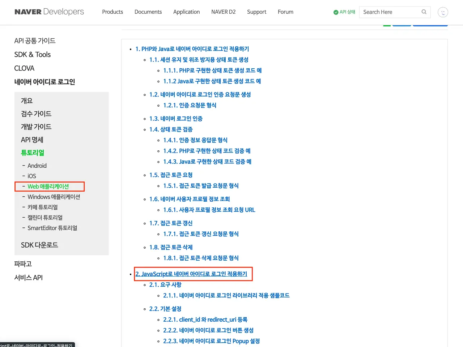
Task: Open SDK 다운로드 in sidebar
Action: click(x=39, y=245)
